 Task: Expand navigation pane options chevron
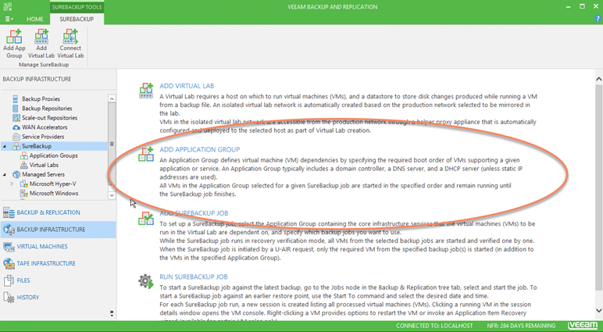(112, 313)
